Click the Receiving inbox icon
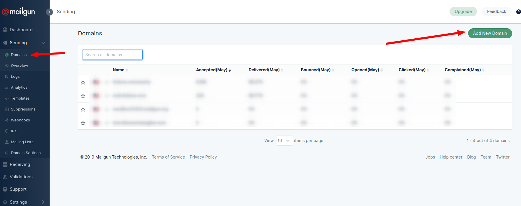 5,164
